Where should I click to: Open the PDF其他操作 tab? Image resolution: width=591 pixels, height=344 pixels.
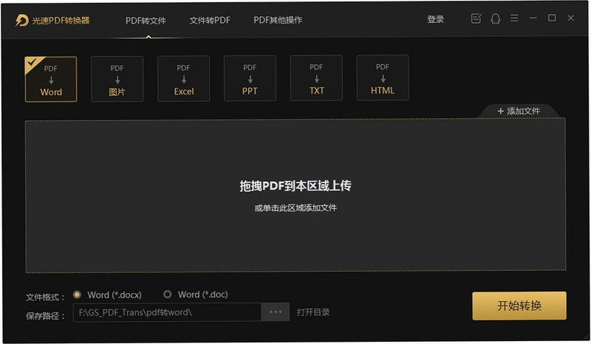[x=278, y=20]
